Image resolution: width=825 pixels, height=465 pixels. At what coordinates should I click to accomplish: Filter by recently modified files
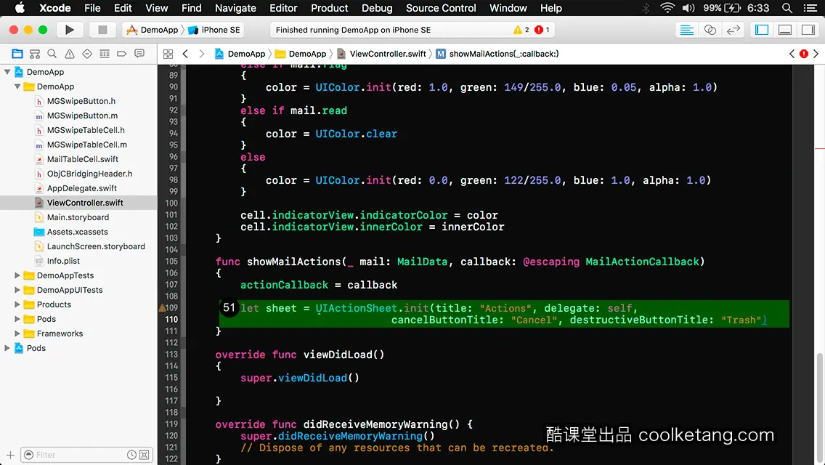pos(131,455)
